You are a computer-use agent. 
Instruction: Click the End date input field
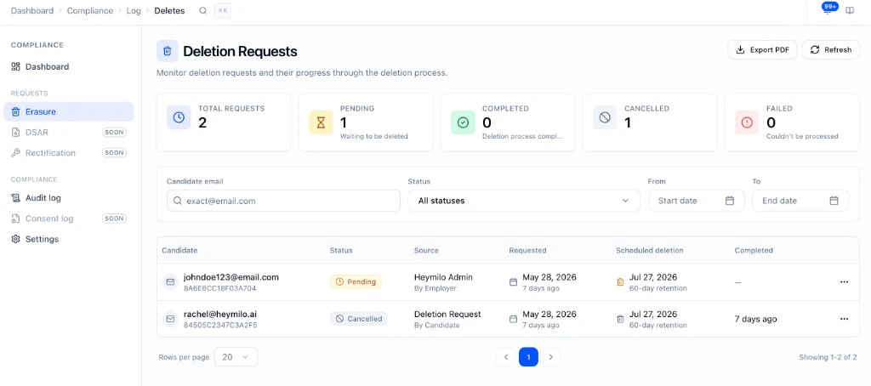800,201
